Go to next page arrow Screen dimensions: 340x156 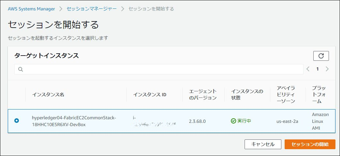(327, 69)
